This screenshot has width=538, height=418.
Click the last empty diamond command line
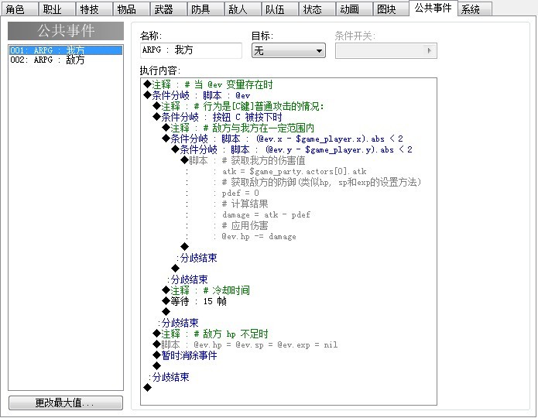coord(148,388)
